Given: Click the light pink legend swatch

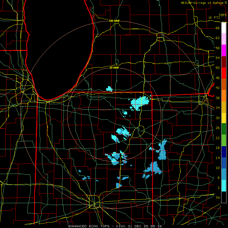Looking at the screenshot, I should tap(224, 39).
